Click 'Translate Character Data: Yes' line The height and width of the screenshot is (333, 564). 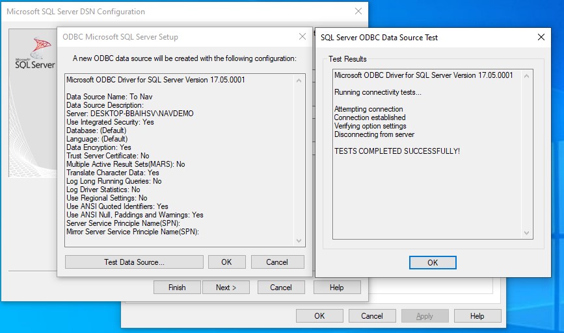tap(113, 173)
